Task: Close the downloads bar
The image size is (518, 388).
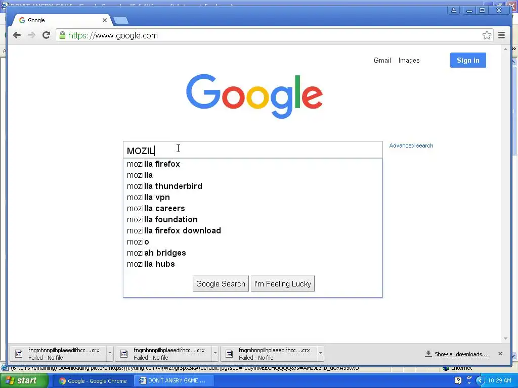Action: click(500, 354)
